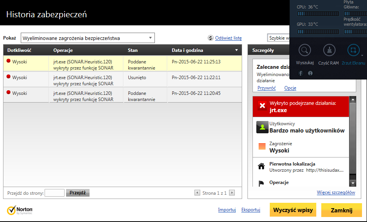This screenshot has height=222, width=367.
Task: Click the Czyść RAM broom icon
Action: pos(329,50)
